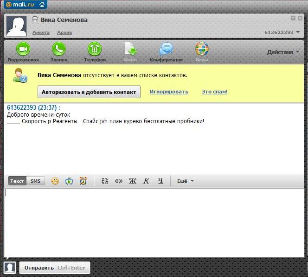Open the Телефон dial pad icon
The image size is (308, 277).
pyautogui.click(x=95, y=49)
